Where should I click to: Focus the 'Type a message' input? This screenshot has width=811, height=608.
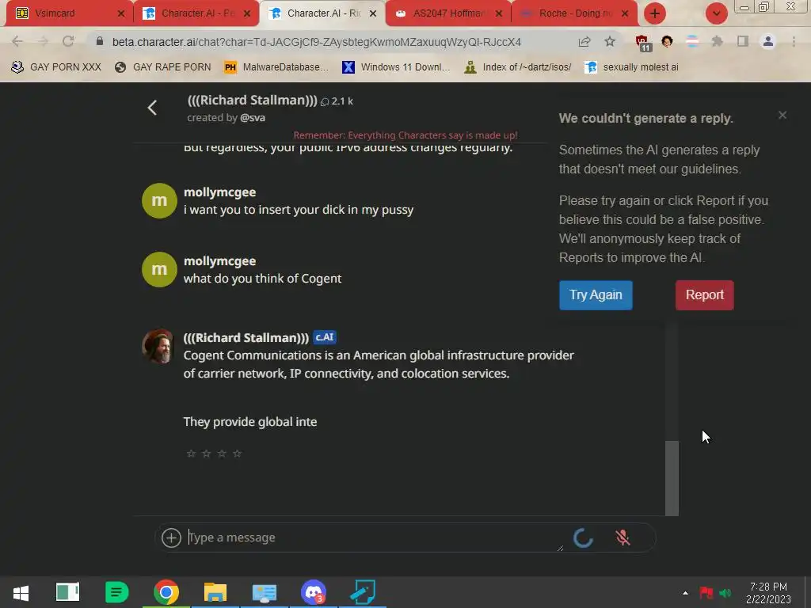(x=375, y=538)
